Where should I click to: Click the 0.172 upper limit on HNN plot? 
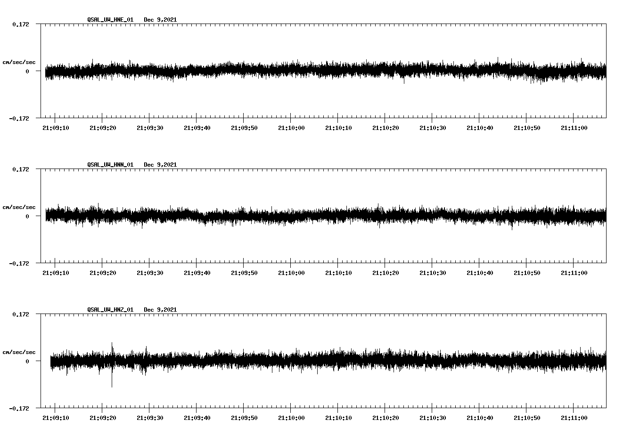click(x=20, y=169)
